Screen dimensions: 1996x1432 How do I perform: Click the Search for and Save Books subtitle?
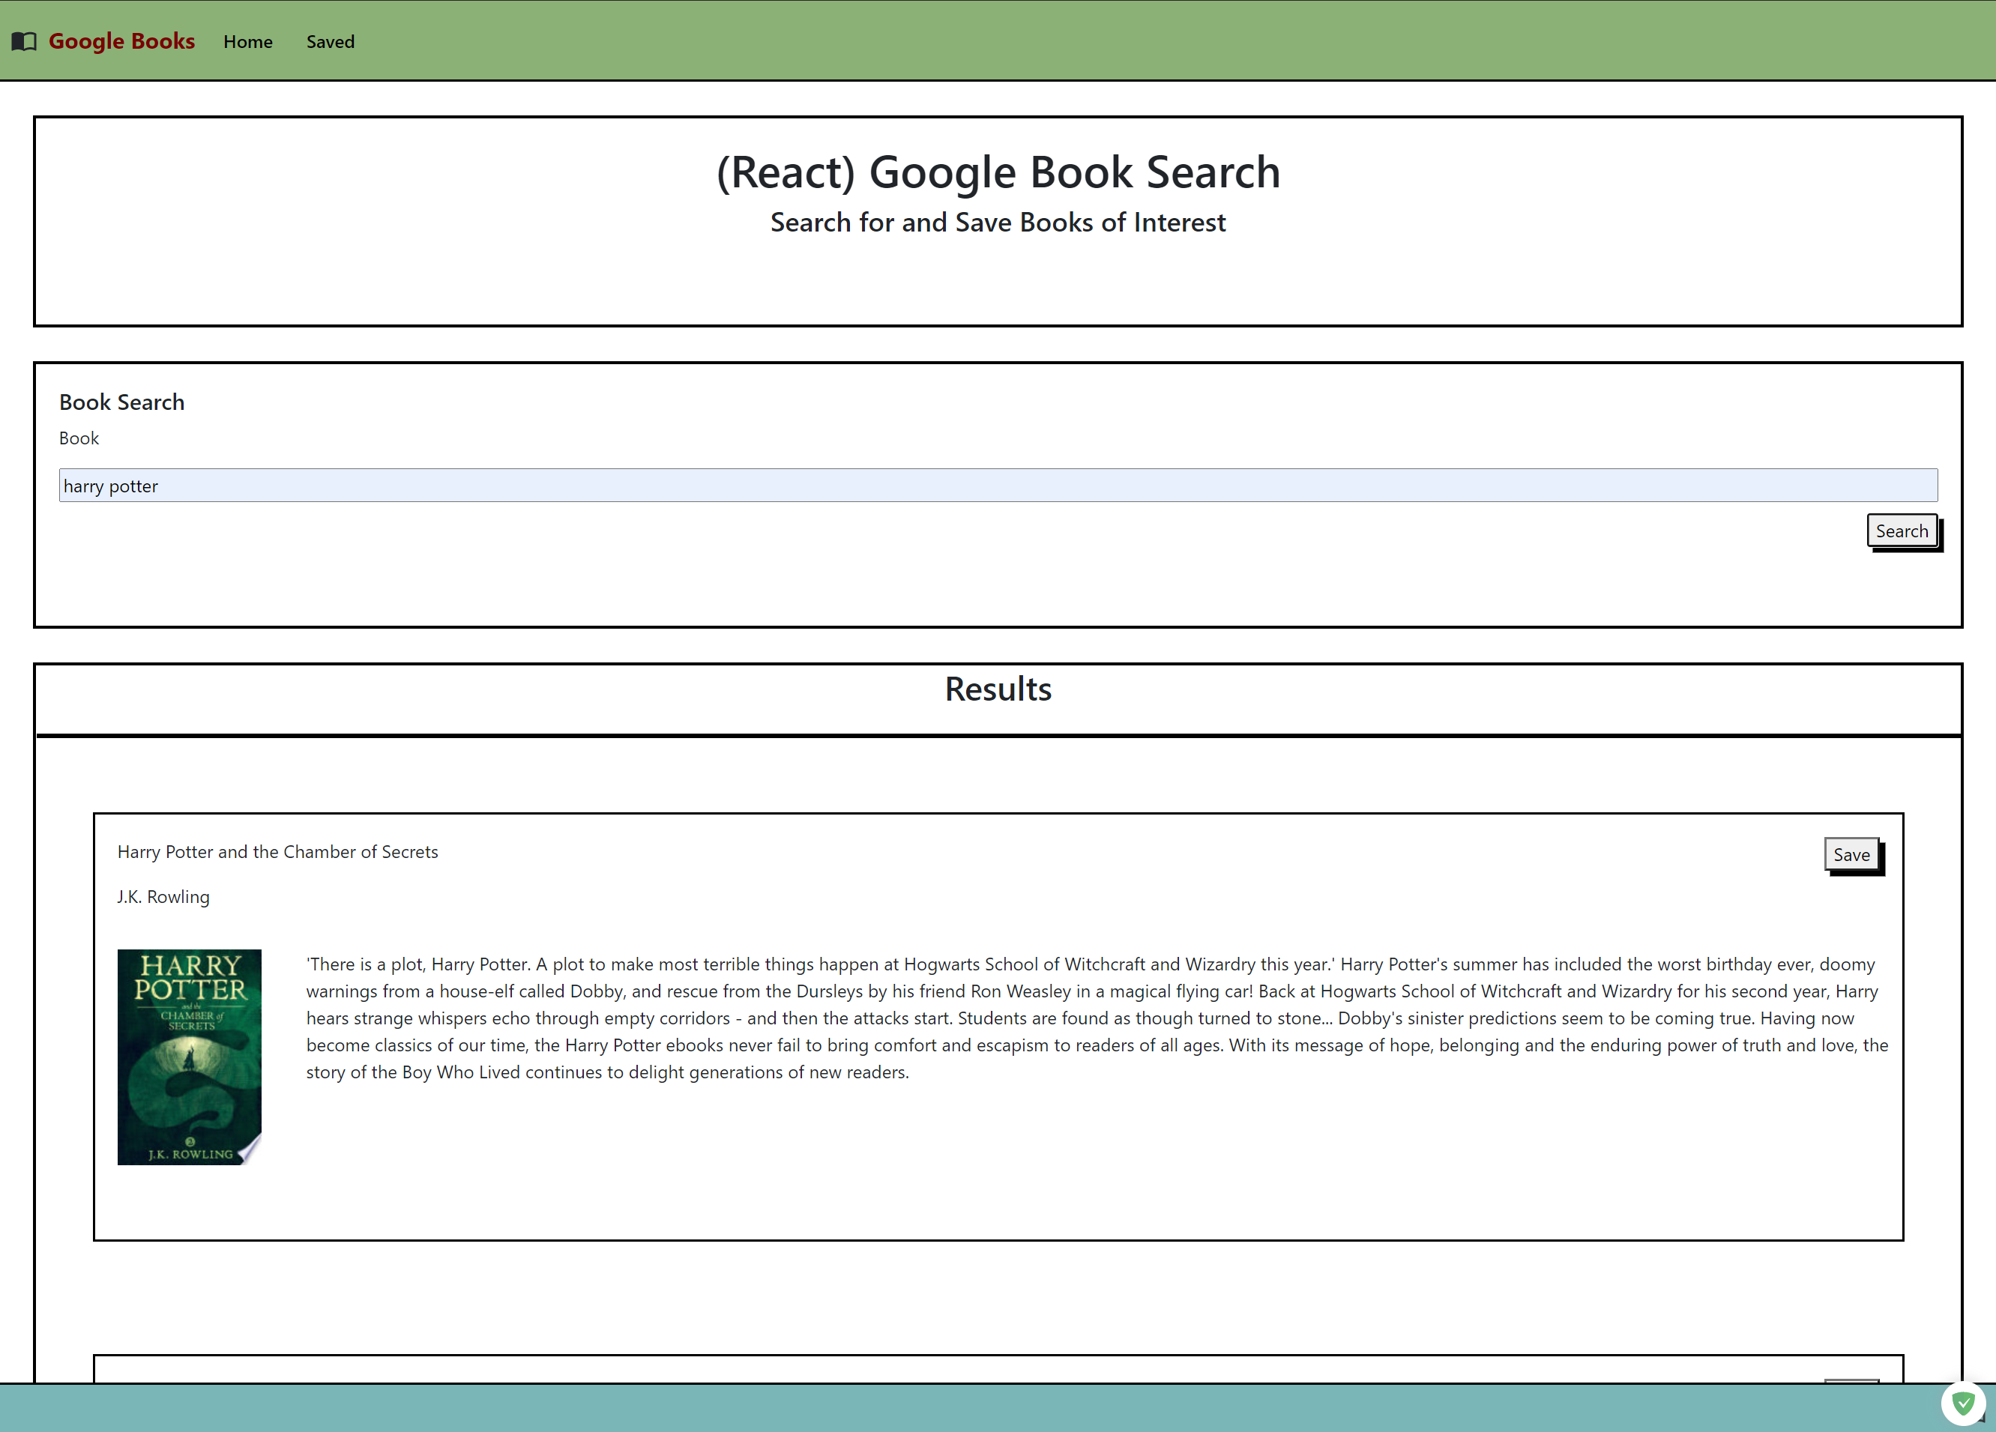coord(997,223)
